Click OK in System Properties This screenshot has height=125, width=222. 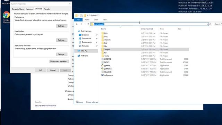pyautogui.click(x=40, y=70)
